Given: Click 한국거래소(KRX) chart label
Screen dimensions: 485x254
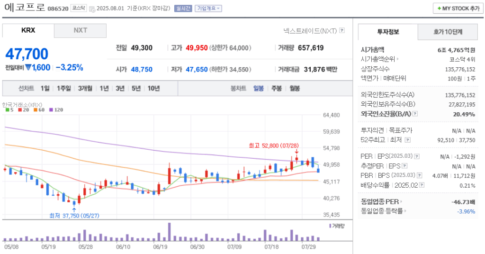Looking at the screenshot, I should [x=22, y=105].
